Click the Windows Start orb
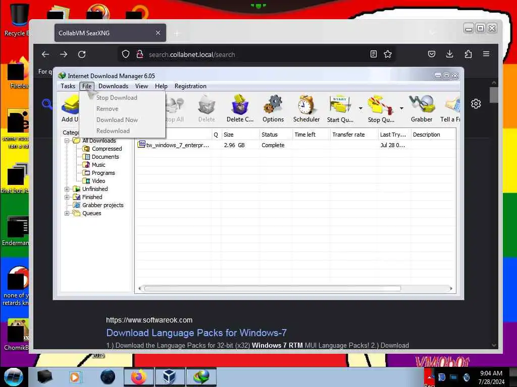517x387 pixels. (x=14, y=377)
